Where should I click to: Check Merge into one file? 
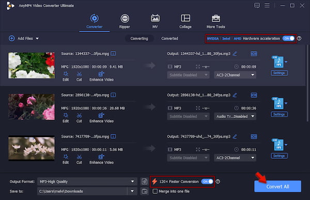(155, 191)
